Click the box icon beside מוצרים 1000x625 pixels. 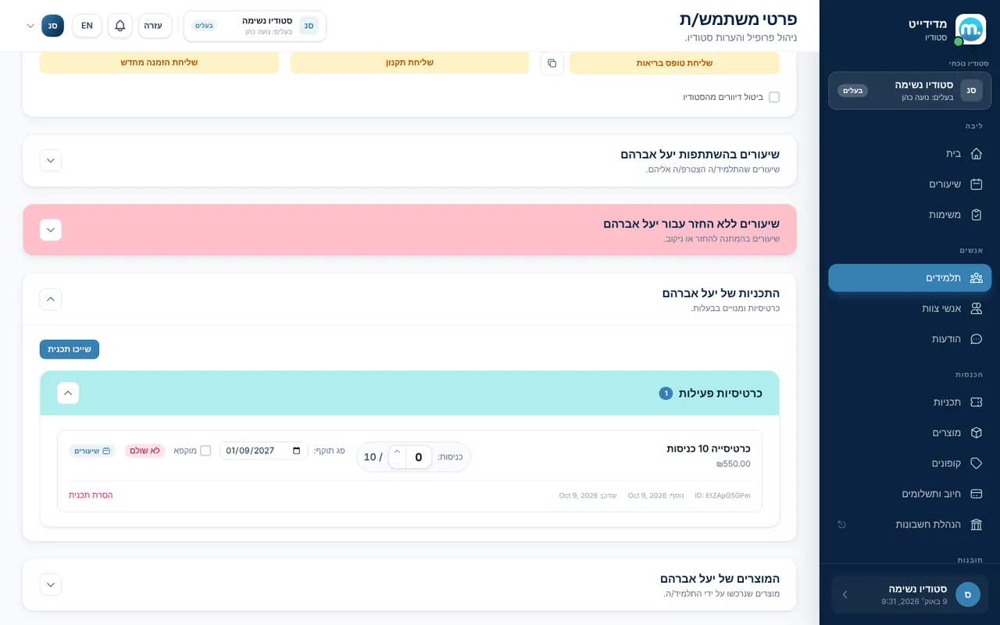coord(976,433)
